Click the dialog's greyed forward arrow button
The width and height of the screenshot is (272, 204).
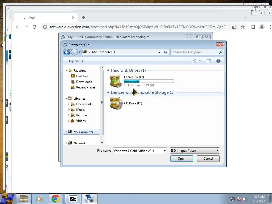[x=74, y=52]
